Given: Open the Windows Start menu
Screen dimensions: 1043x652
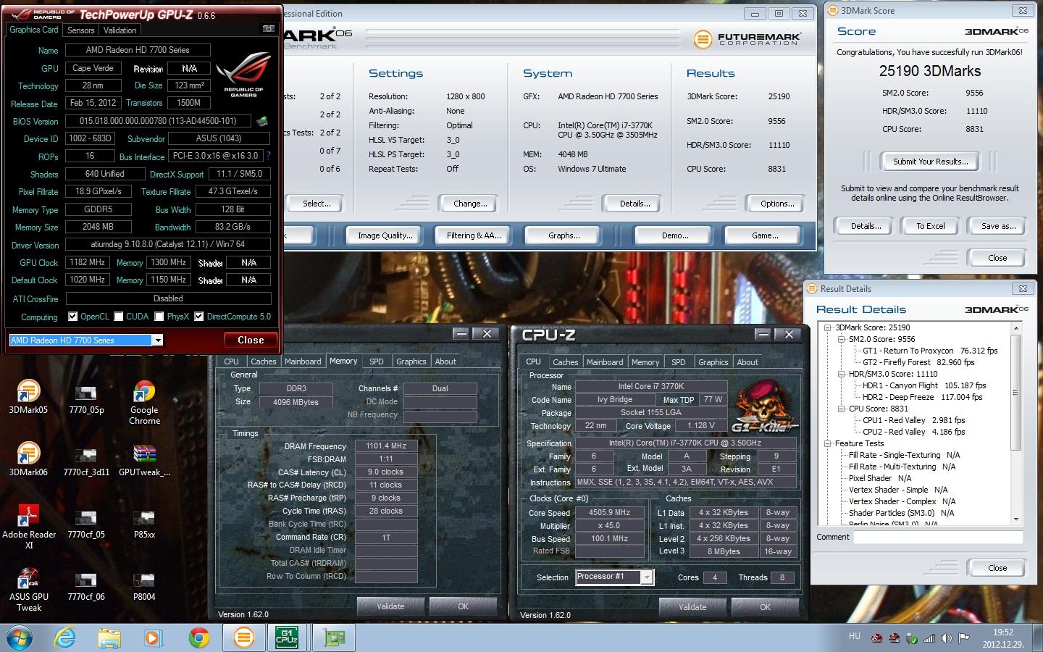Looking at the screenshot, I should click(x=20, y=638).
